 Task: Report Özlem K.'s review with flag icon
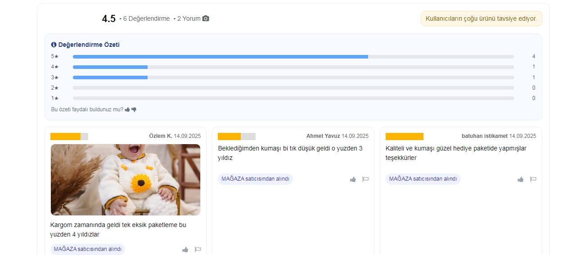pos(198,250)
